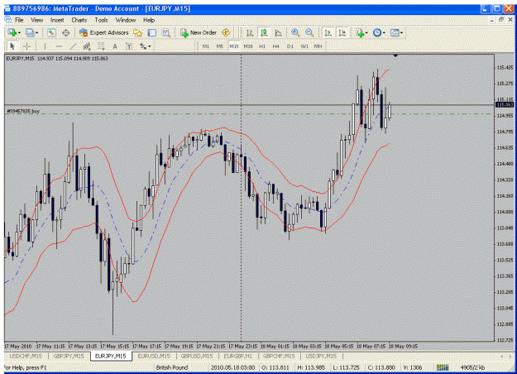517x374 pixels.
Task: Switch timeframe to M5
Action: tap(220, 46)
